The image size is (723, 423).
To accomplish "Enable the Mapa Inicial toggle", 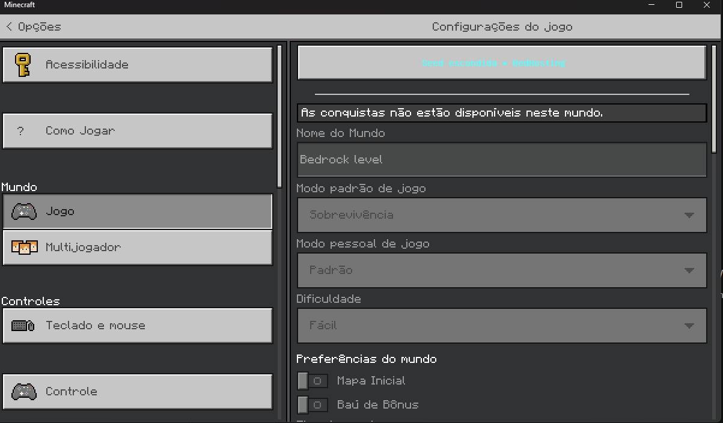I will click(312, 380).
